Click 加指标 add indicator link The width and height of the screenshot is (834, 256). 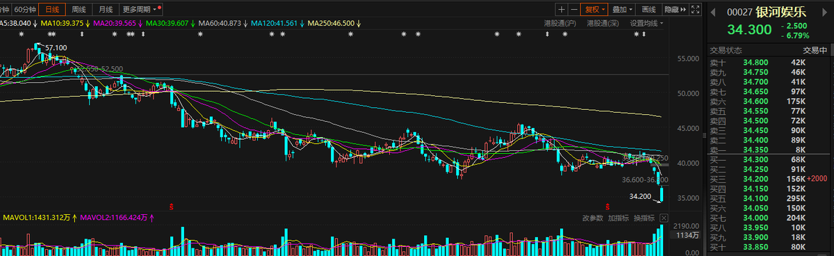tap(618, 218)
